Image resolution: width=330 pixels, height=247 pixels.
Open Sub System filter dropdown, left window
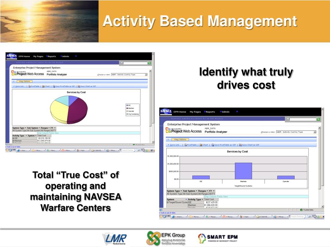click(39, 128)
